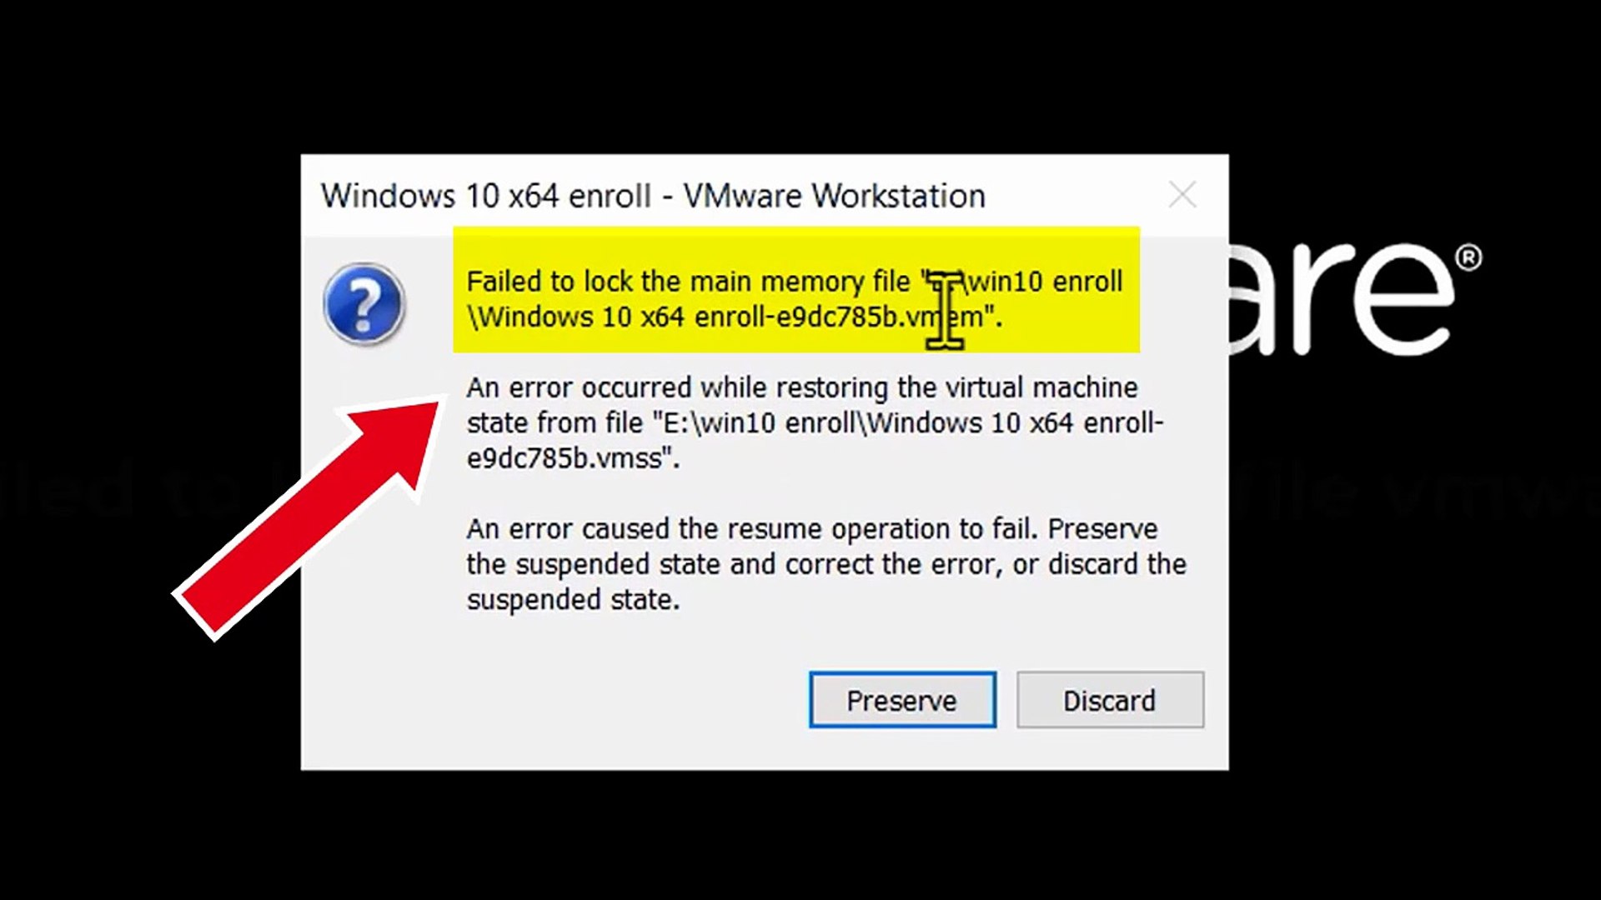1601x900 pixels.
Task: Click the I-beam cursor over the highlighted text
Action: tap(945, 310)
